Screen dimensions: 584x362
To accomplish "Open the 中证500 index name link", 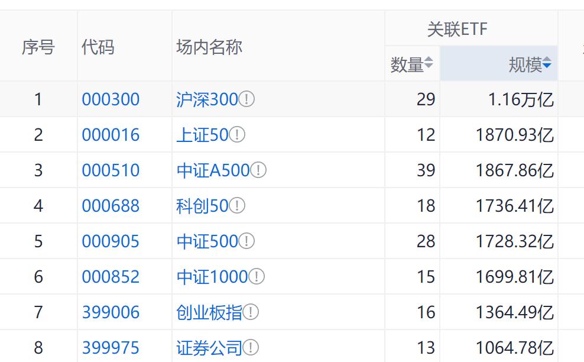I will tap(207, 241).
